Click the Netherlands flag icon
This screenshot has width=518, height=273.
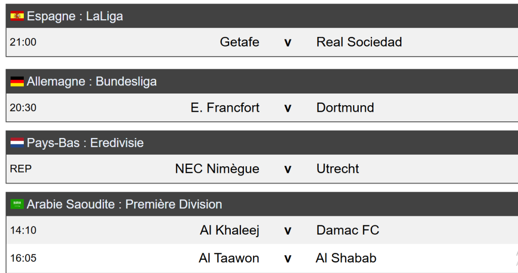pyautogui.click(x=17, y=143)
